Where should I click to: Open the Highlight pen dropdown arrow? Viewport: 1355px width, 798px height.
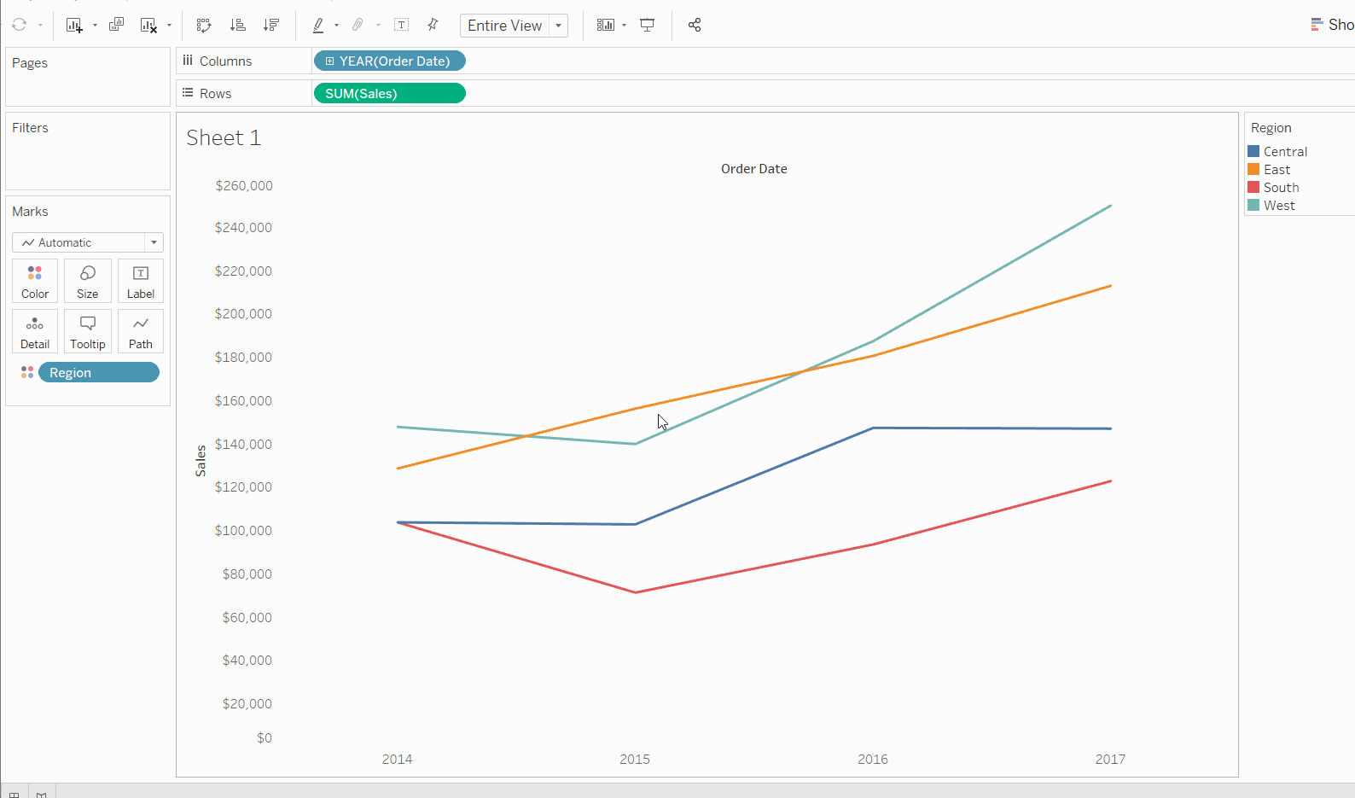coord(336,26)
